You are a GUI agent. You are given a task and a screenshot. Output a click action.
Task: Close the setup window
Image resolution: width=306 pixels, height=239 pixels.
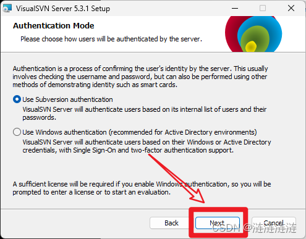coord(291,8)
